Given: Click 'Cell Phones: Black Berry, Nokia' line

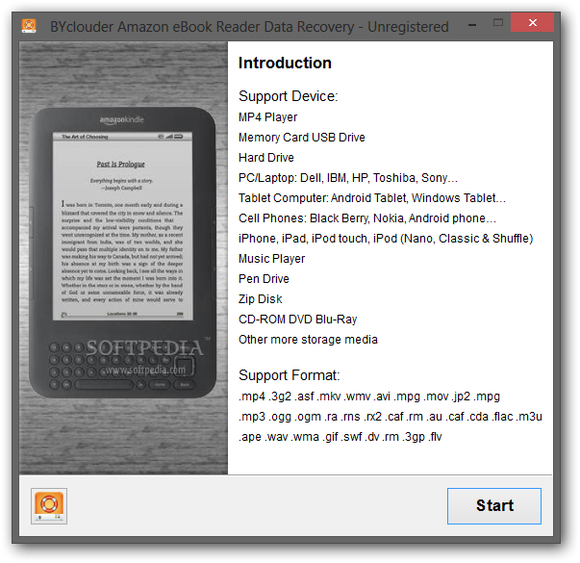Looking at the screenshot, I should (x=367, y=218).
